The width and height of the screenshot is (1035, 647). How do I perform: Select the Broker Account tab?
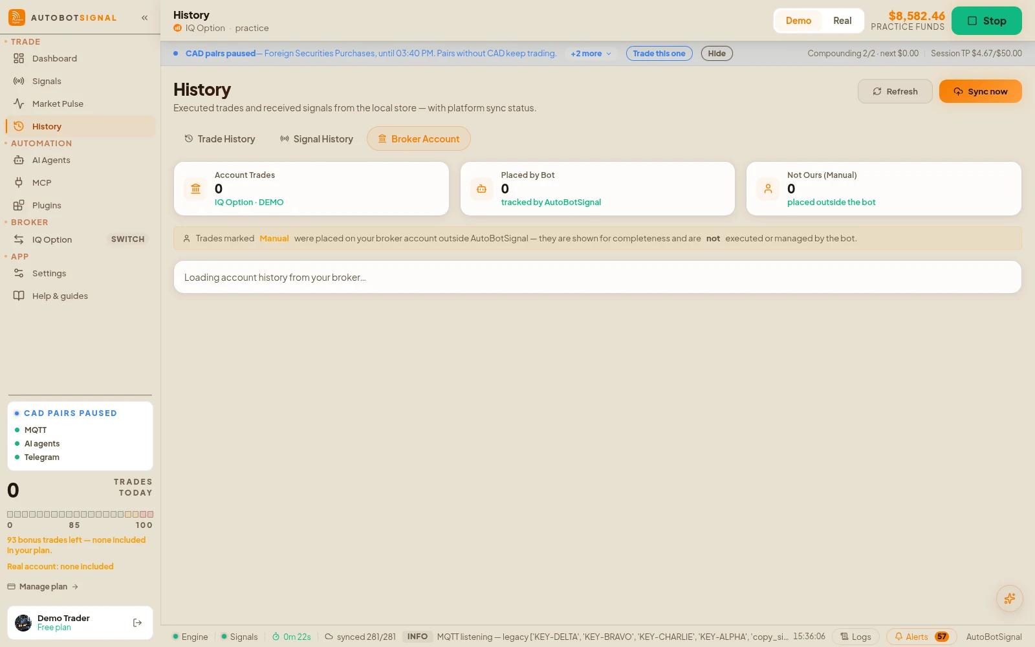point(419,139)
